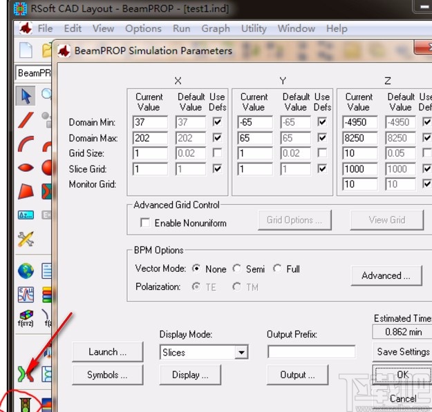The width and height of the screenshot is (432, 412).
Task: Select the straight segment waveguide tool
Action: coord(26,120)
